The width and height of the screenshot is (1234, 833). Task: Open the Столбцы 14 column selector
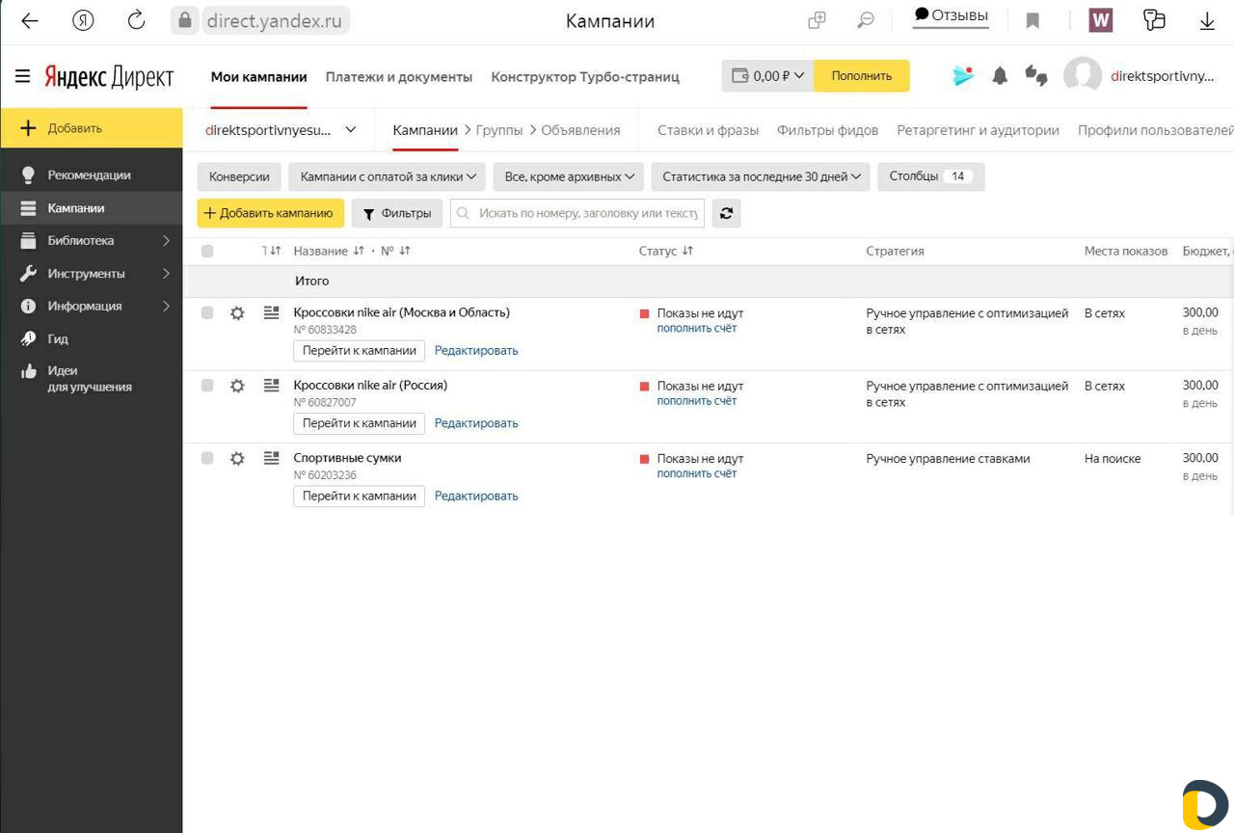click(930, 176)
